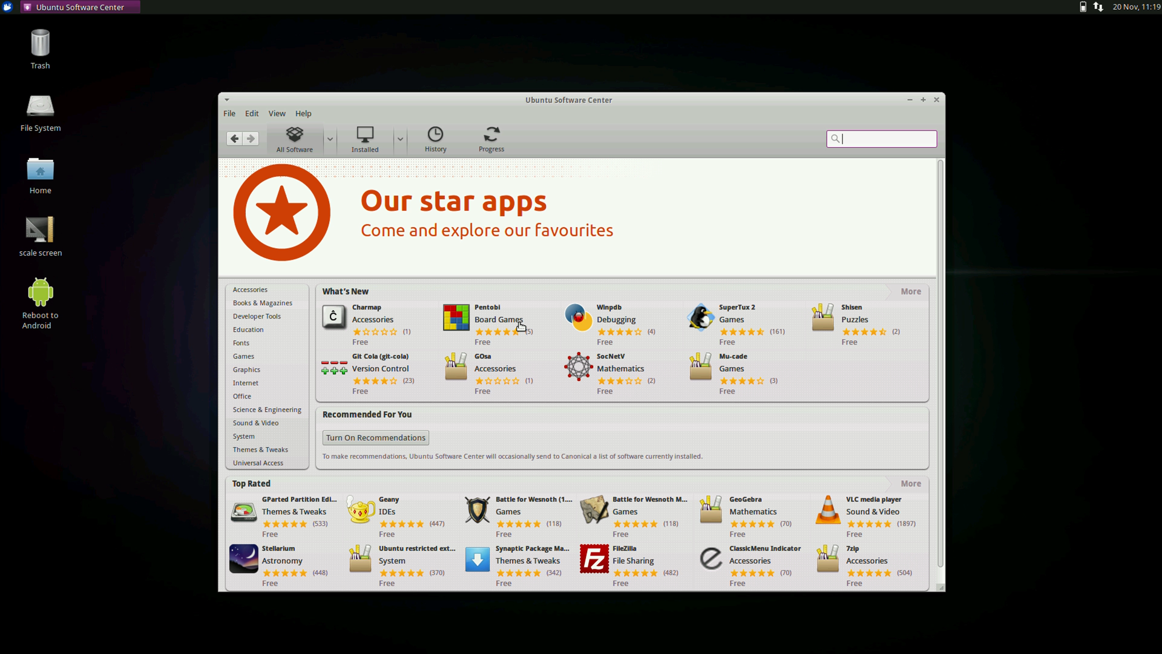The width and height of the screenshot is (1162, 654).
Task: Click the network indicator in top panel
Action: tap(1098, 7)
